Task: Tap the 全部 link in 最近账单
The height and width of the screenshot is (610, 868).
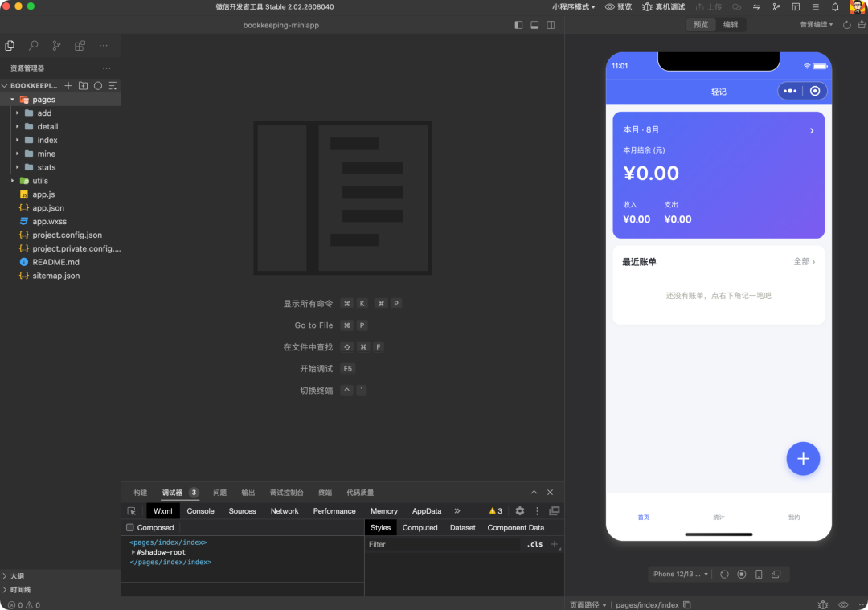Action: tap(805, 262)
